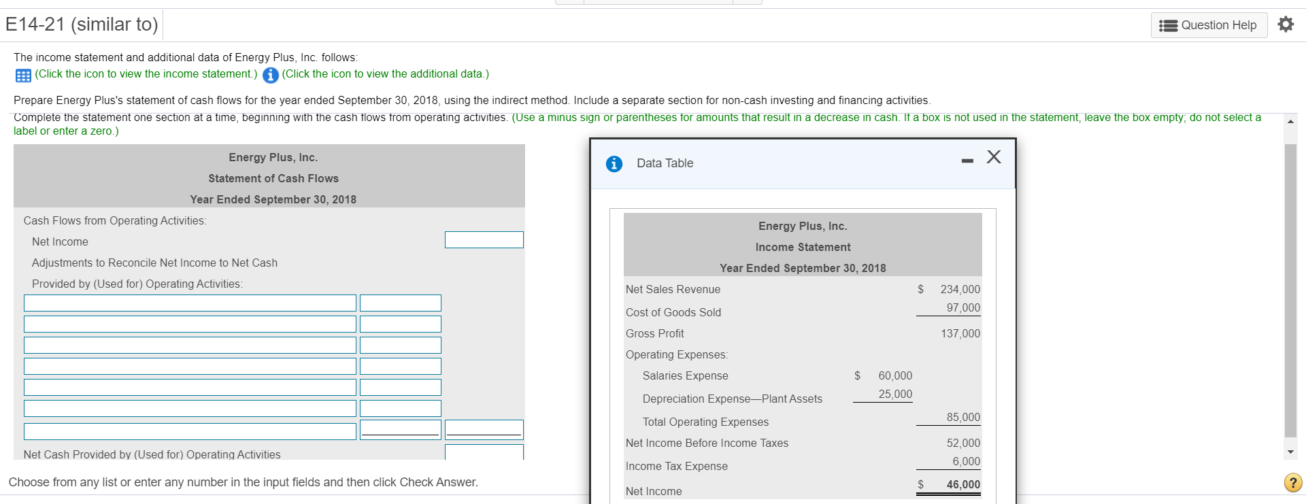1306x504 pixels.
Task: Click the Income Tax Expense value 6,000
Action: click(967, 461)
